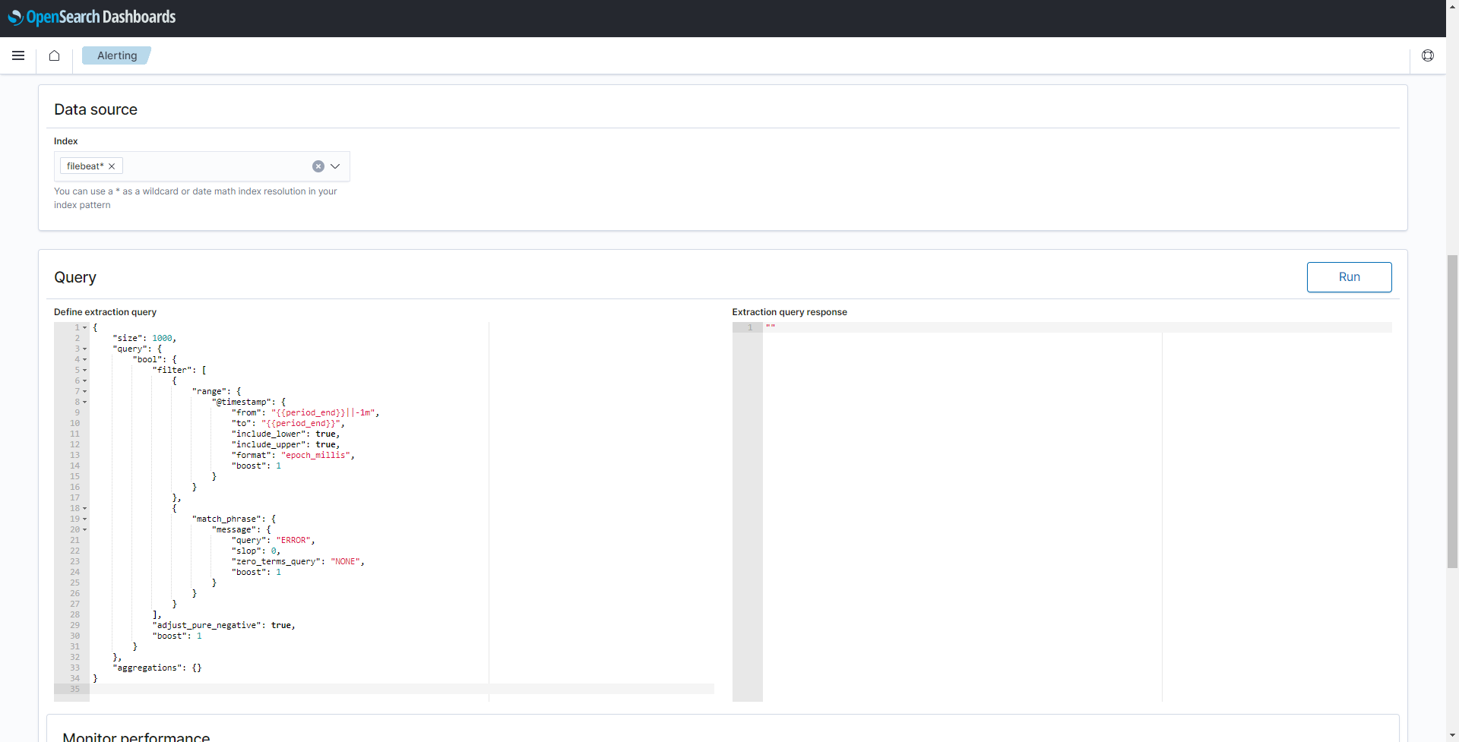The width and height of the screenshot is (1459, 742).
Task: Click the "include_upper": true line
Action: pyautogui.click(x=286, y=444)
